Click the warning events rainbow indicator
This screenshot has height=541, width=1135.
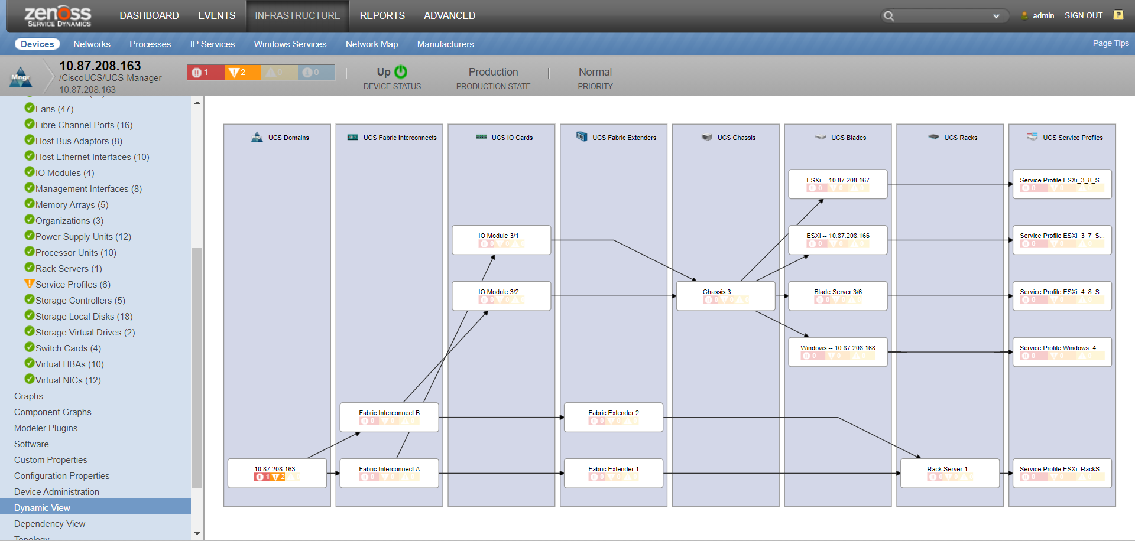tap(279, 72)
